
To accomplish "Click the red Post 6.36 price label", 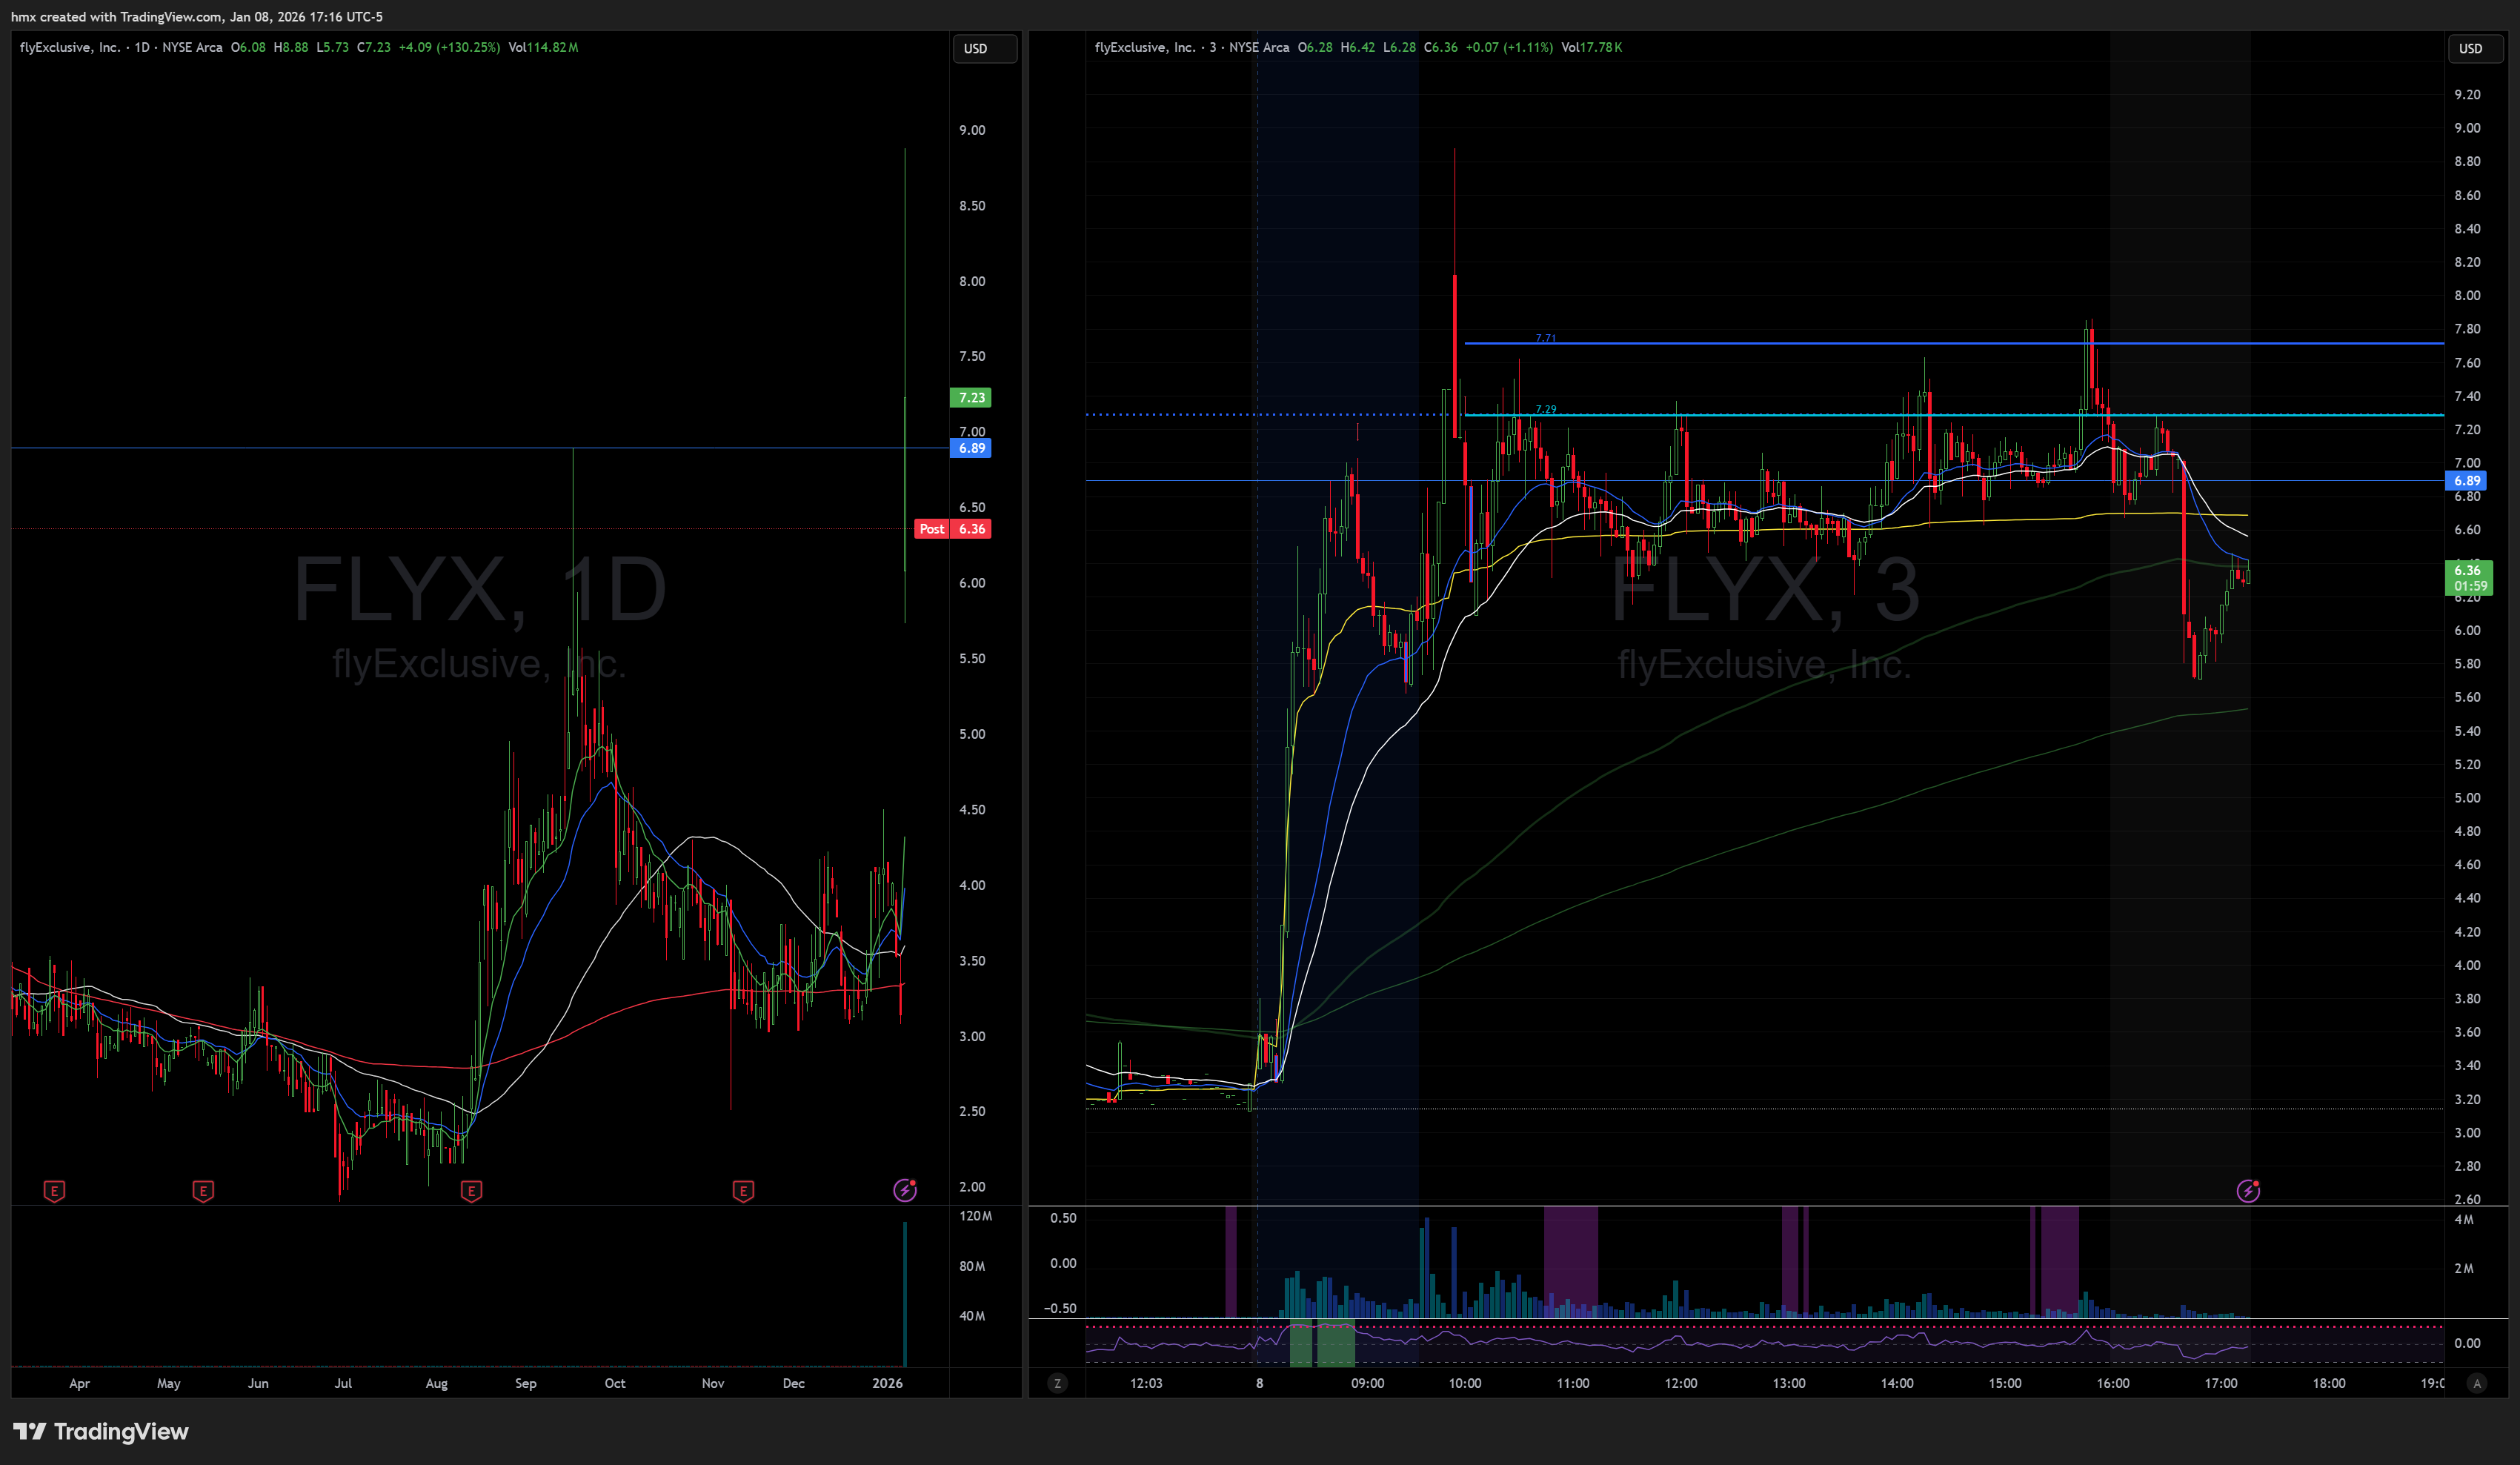I will (953, 529).
